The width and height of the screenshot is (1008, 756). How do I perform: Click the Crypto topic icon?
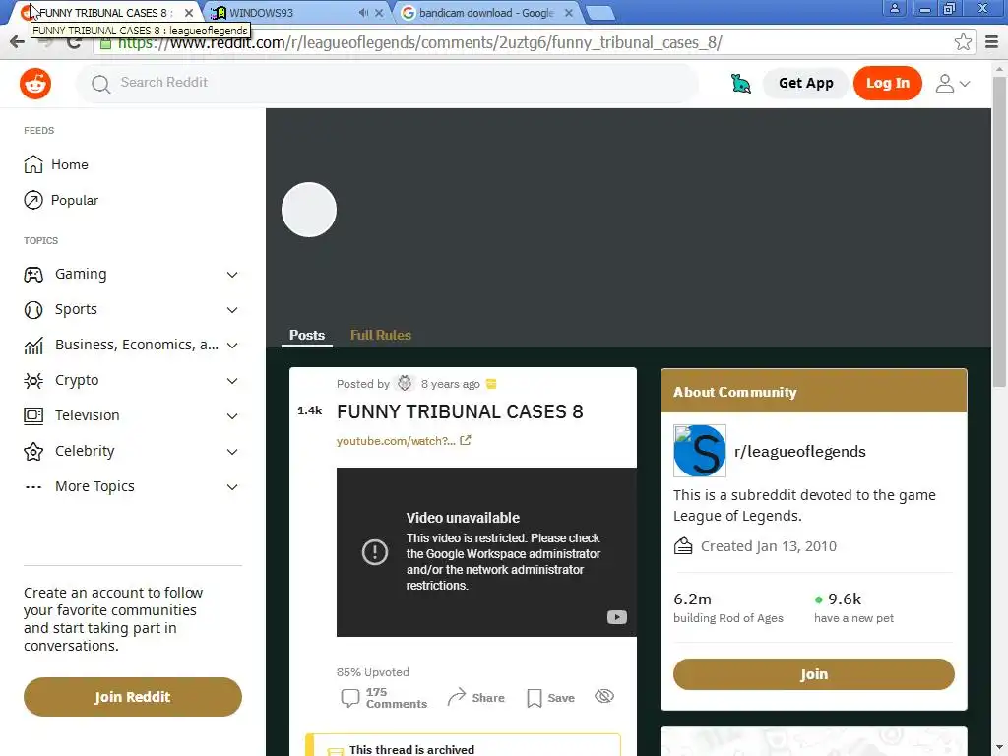(x=33, y=381)
